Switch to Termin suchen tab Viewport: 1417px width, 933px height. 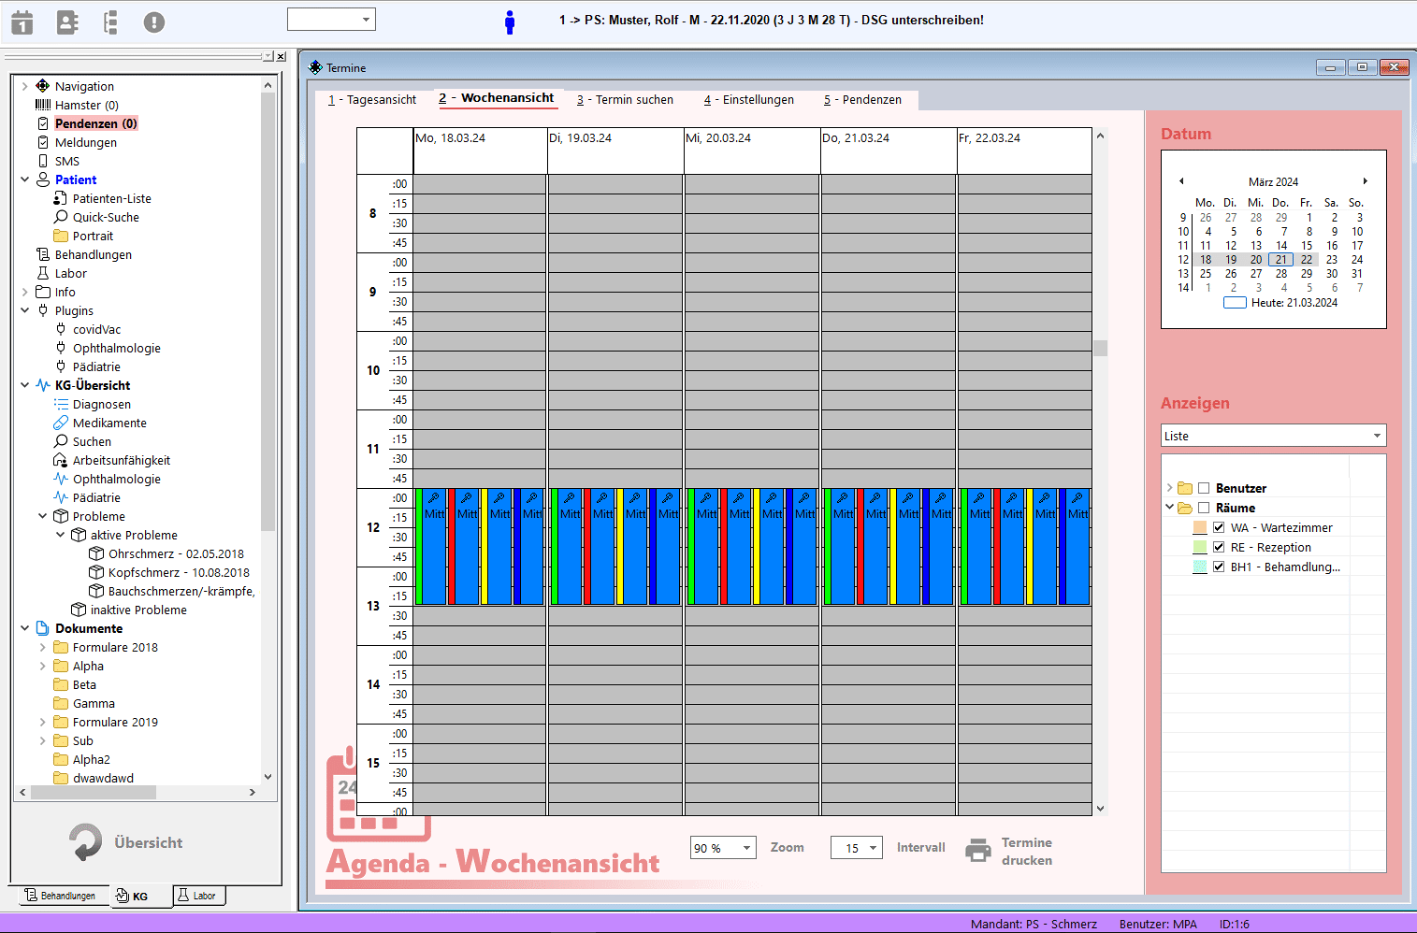(x=625, y=100)
